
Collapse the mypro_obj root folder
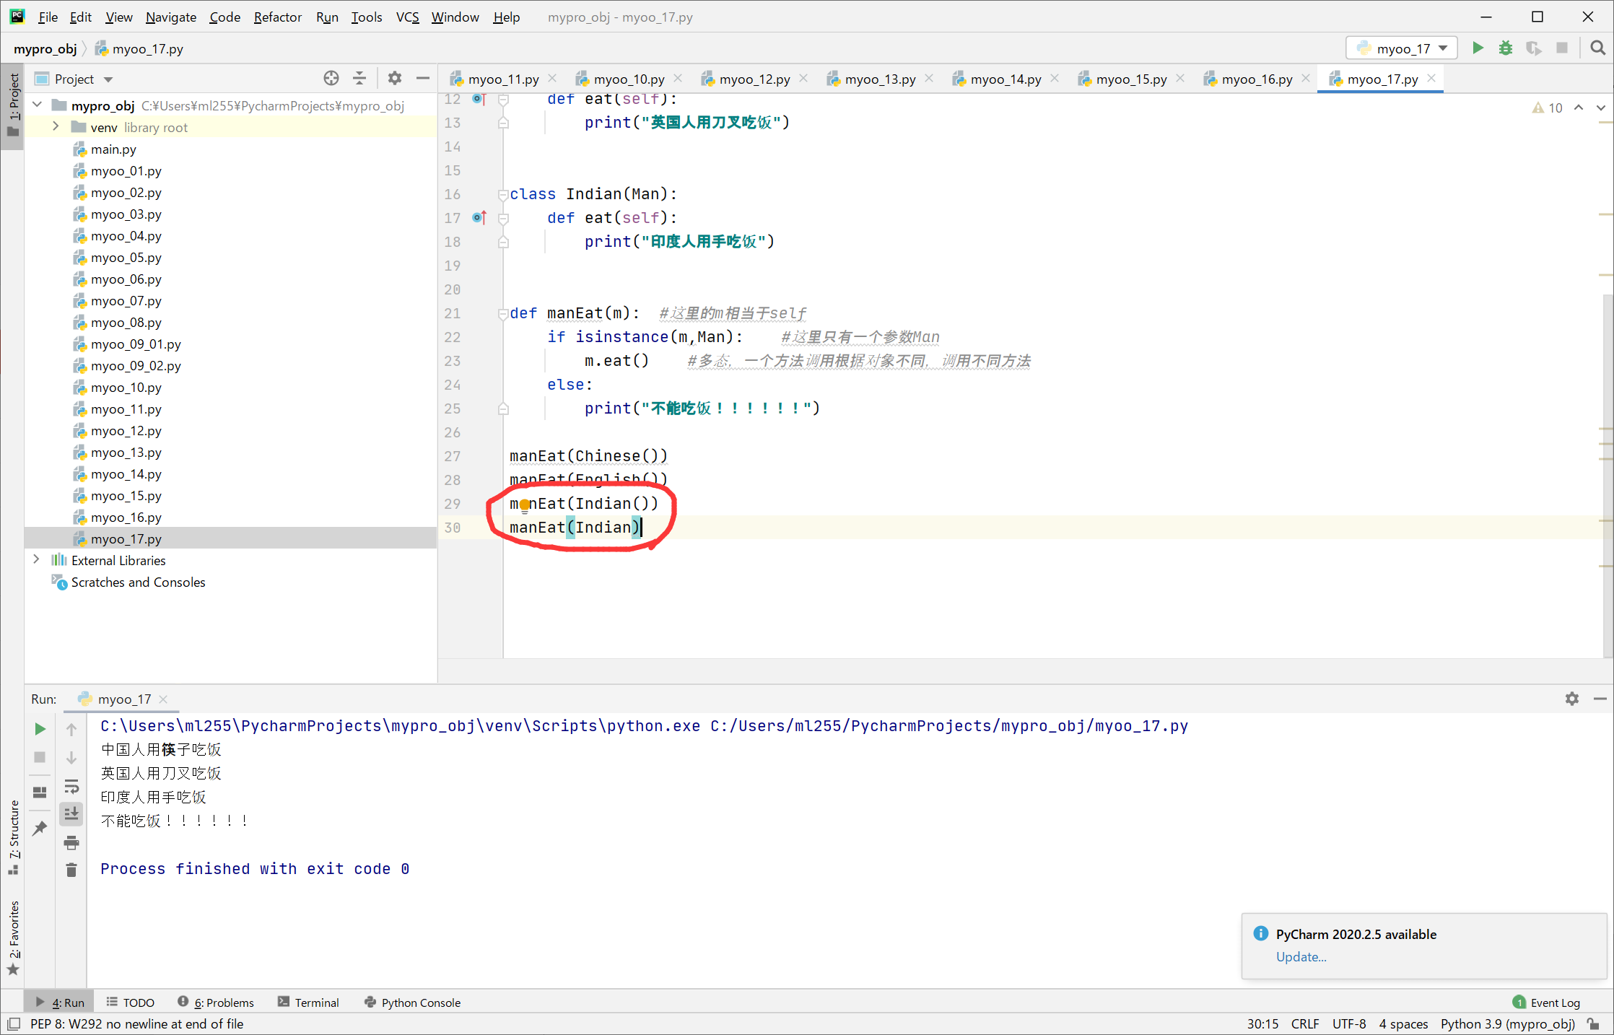point(38,105)
